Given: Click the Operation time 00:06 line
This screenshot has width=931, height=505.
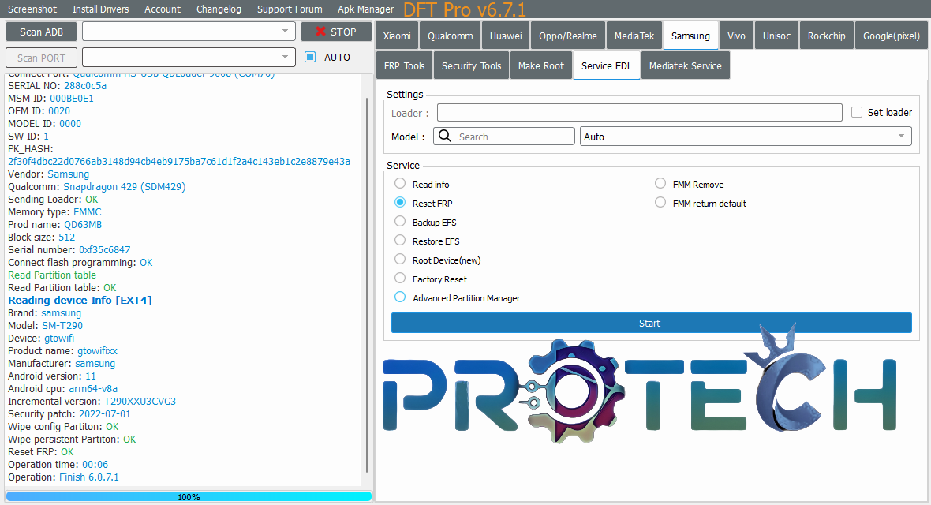Looking at the screenshot, I should pos(58,464).
